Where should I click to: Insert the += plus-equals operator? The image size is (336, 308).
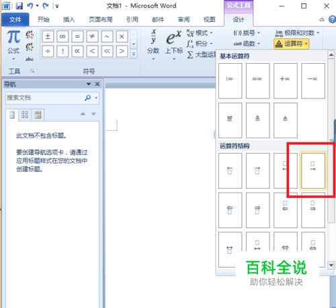click(x=286, y=81)
